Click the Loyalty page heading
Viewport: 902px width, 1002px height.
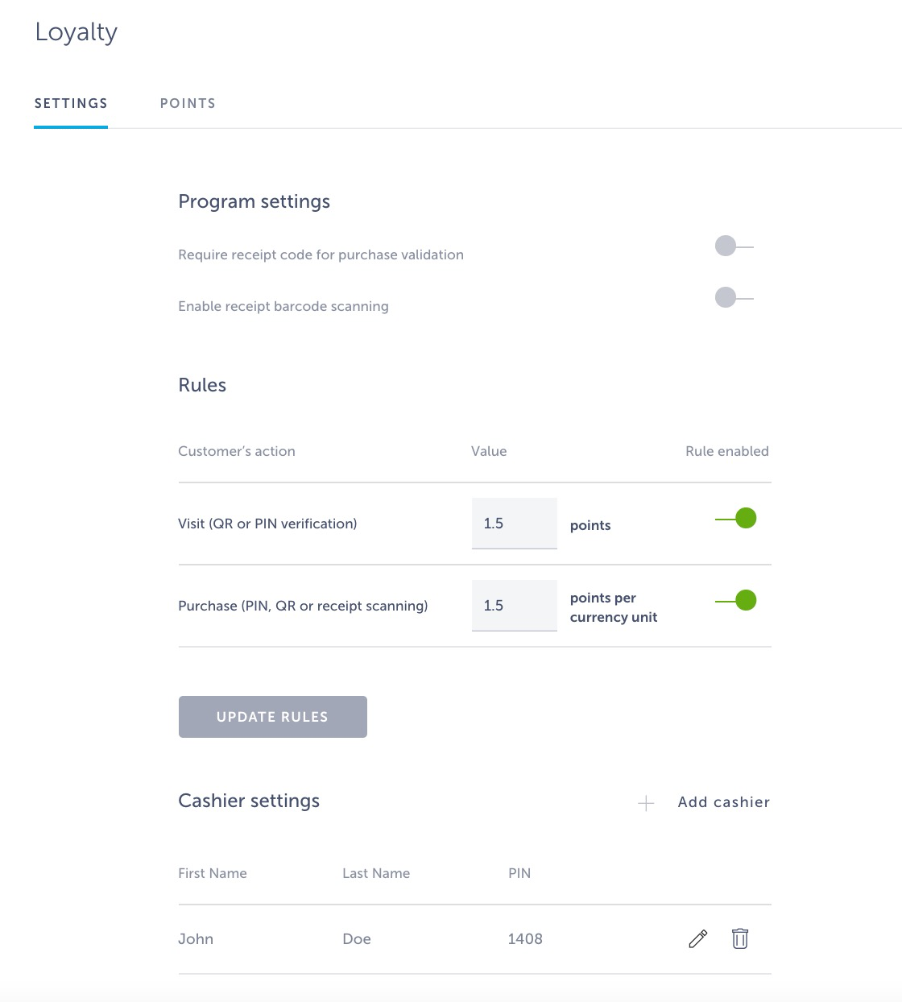[77, 32]
